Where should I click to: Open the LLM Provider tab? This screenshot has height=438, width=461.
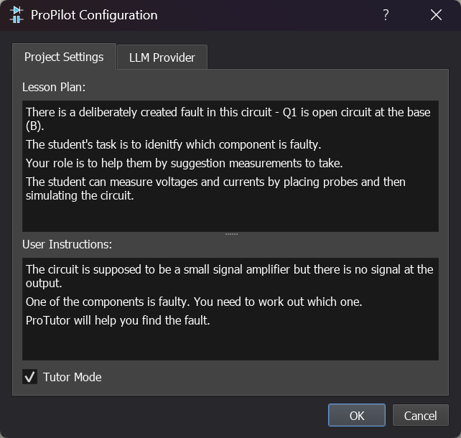pos(162,57)
